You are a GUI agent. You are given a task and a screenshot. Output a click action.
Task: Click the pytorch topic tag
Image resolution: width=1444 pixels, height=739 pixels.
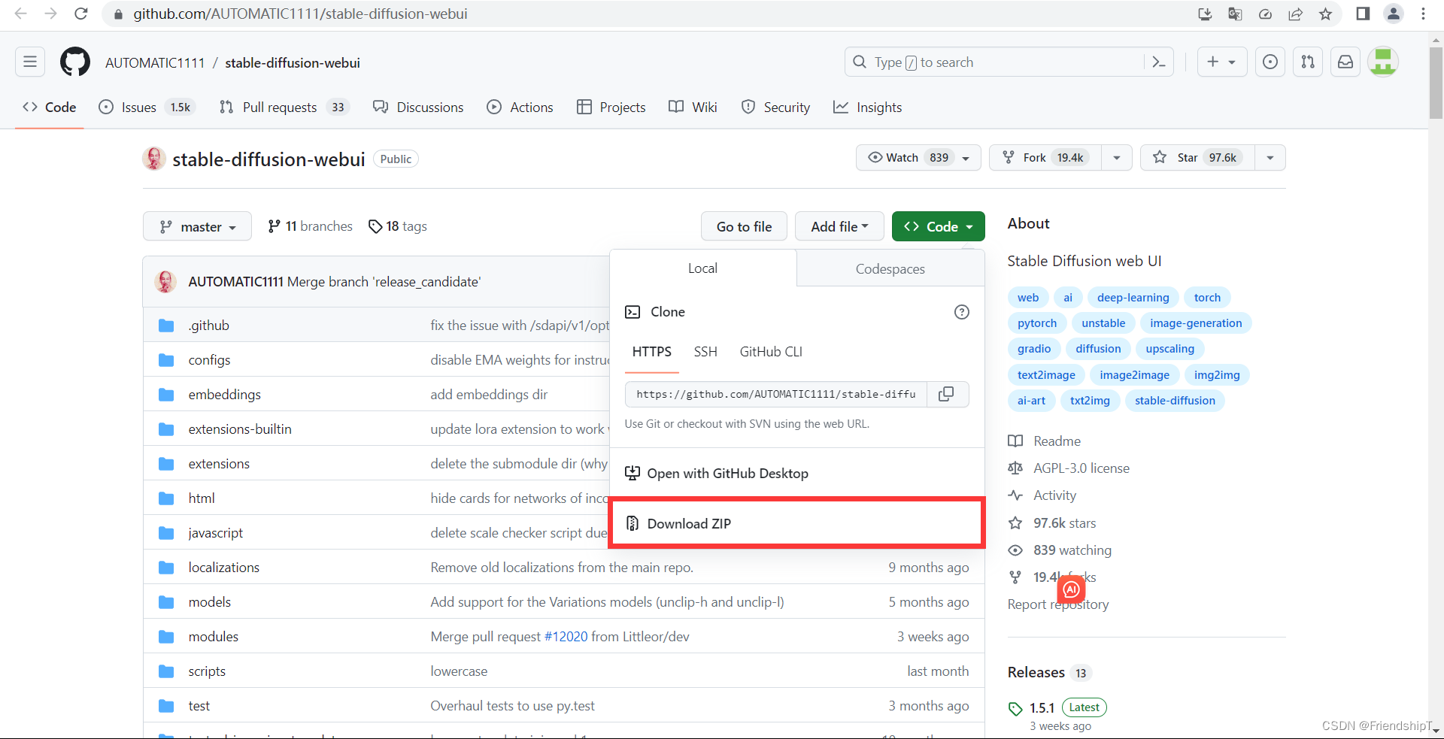(1037, 323)
